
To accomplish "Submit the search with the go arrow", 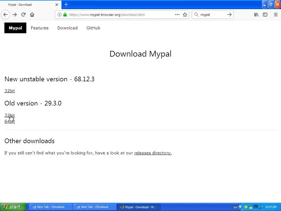I will click(229, 15).
